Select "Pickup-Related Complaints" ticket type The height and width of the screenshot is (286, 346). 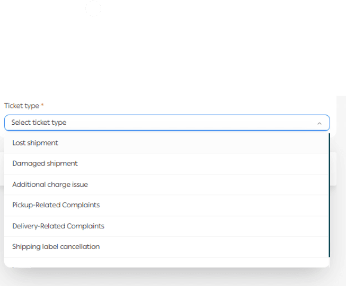pyautogui.click(x=56, y=205)
